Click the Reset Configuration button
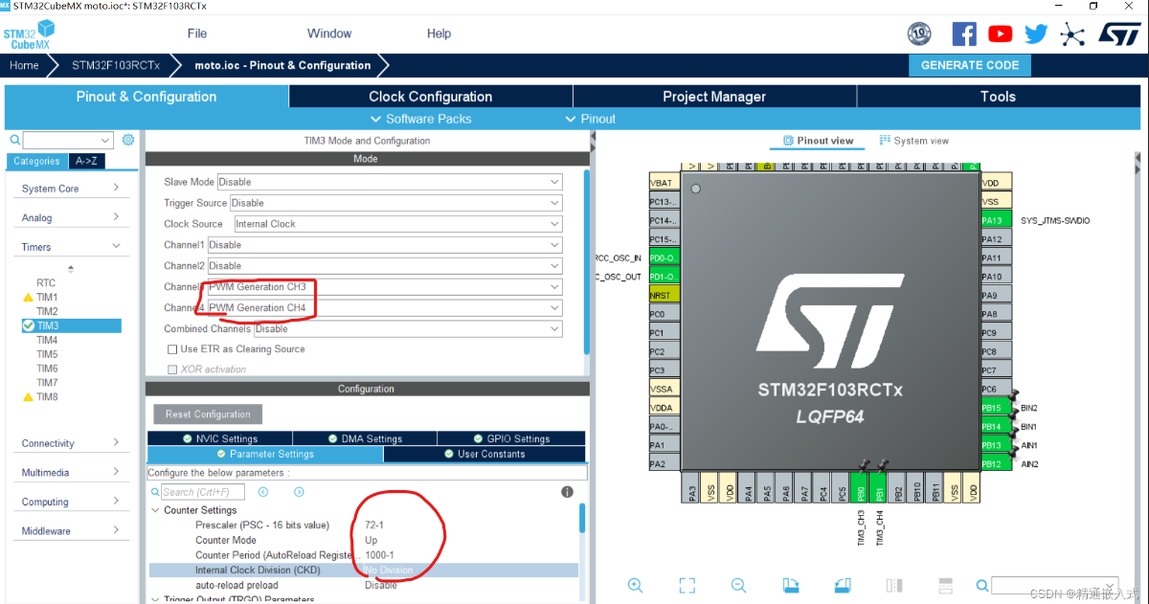The width and height of the screenshot is (1149, 604). (x=207, y=414)
